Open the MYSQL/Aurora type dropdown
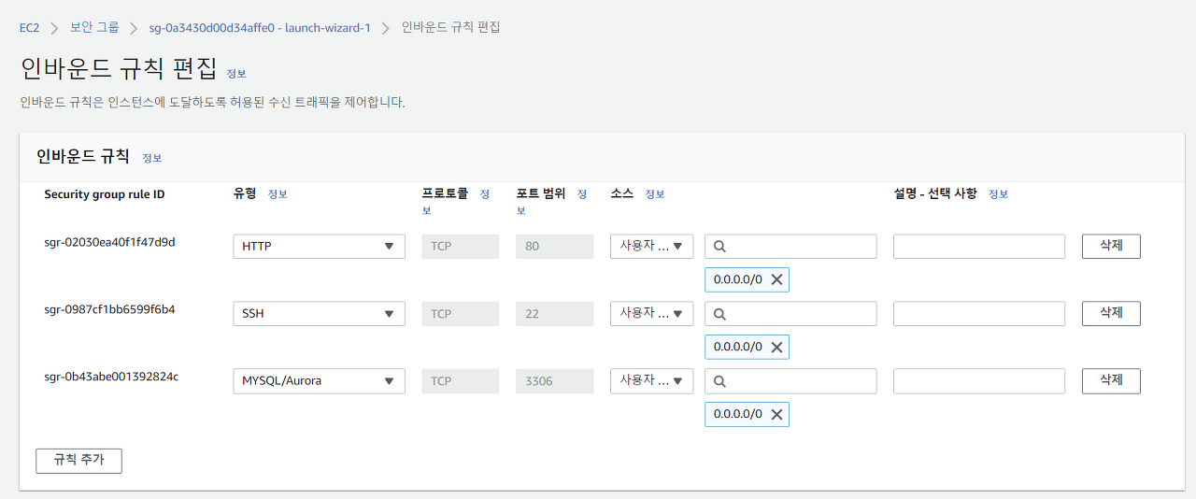Viewport: 1196px width, 499px height. pyautogui.click(x=319, y=381)
